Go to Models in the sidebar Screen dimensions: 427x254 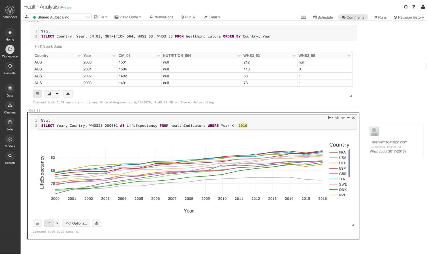pos(10,141)
